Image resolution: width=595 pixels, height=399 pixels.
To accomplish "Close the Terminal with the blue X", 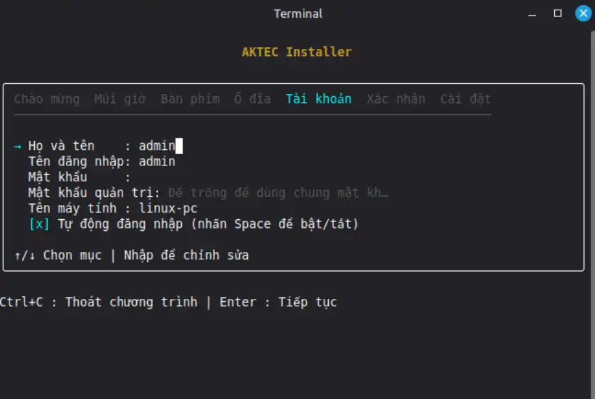I will point(583,14).
